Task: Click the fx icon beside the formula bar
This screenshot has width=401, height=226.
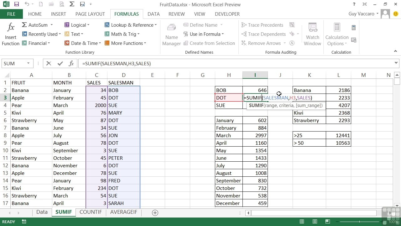Action: point(71,63)
